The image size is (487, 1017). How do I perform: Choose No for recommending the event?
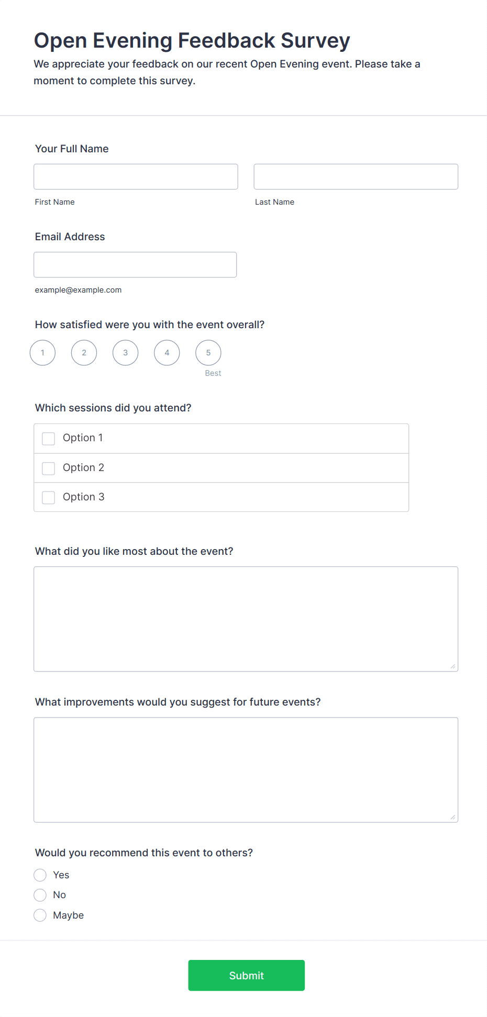(x=40, y=895)
